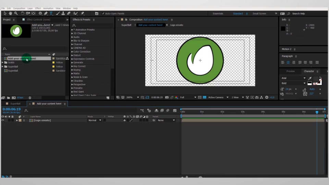Select the Puppet Pin tool
The height and width of the screenshot is (185, 329).
pos(83,13)
